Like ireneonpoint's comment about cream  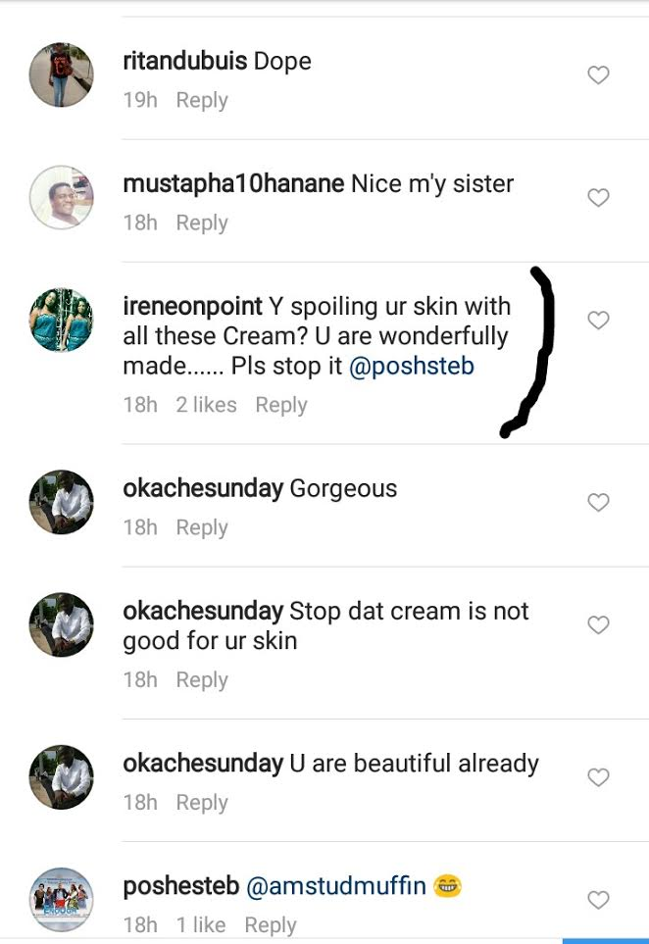pyautogui.click(x=598, y=321)
